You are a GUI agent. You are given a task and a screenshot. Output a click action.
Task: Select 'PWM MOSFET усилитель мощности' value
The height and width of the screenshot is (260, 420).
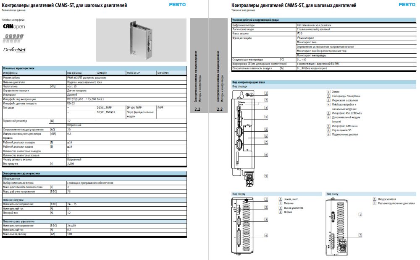click(87, 78)
